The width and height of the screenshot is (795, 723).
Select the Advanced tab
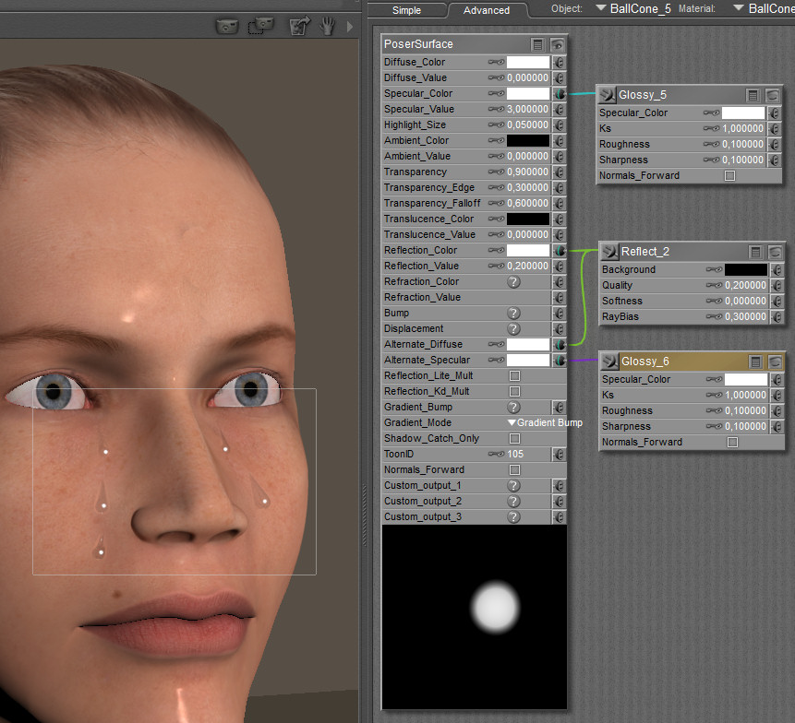[x=487, y=10]
